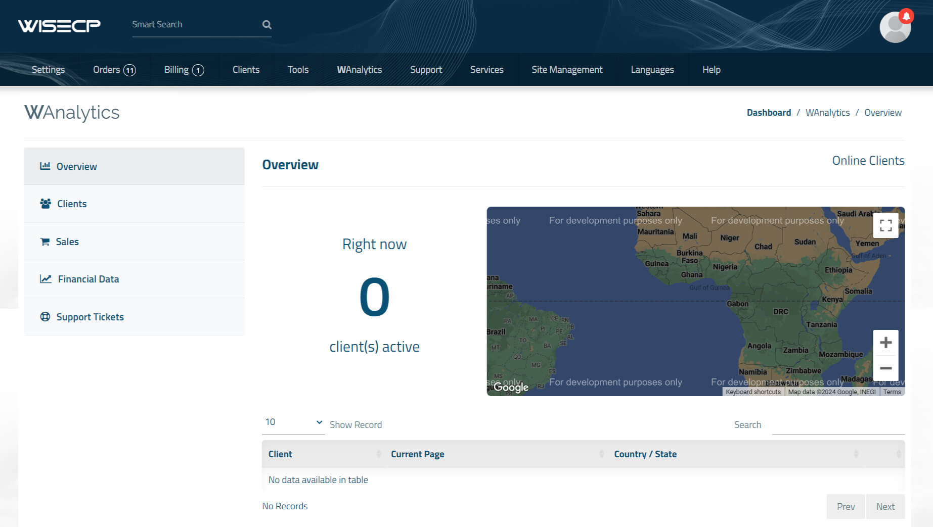Click the Overview breadcrumb link
933x527 pixels.
point(882,113)
